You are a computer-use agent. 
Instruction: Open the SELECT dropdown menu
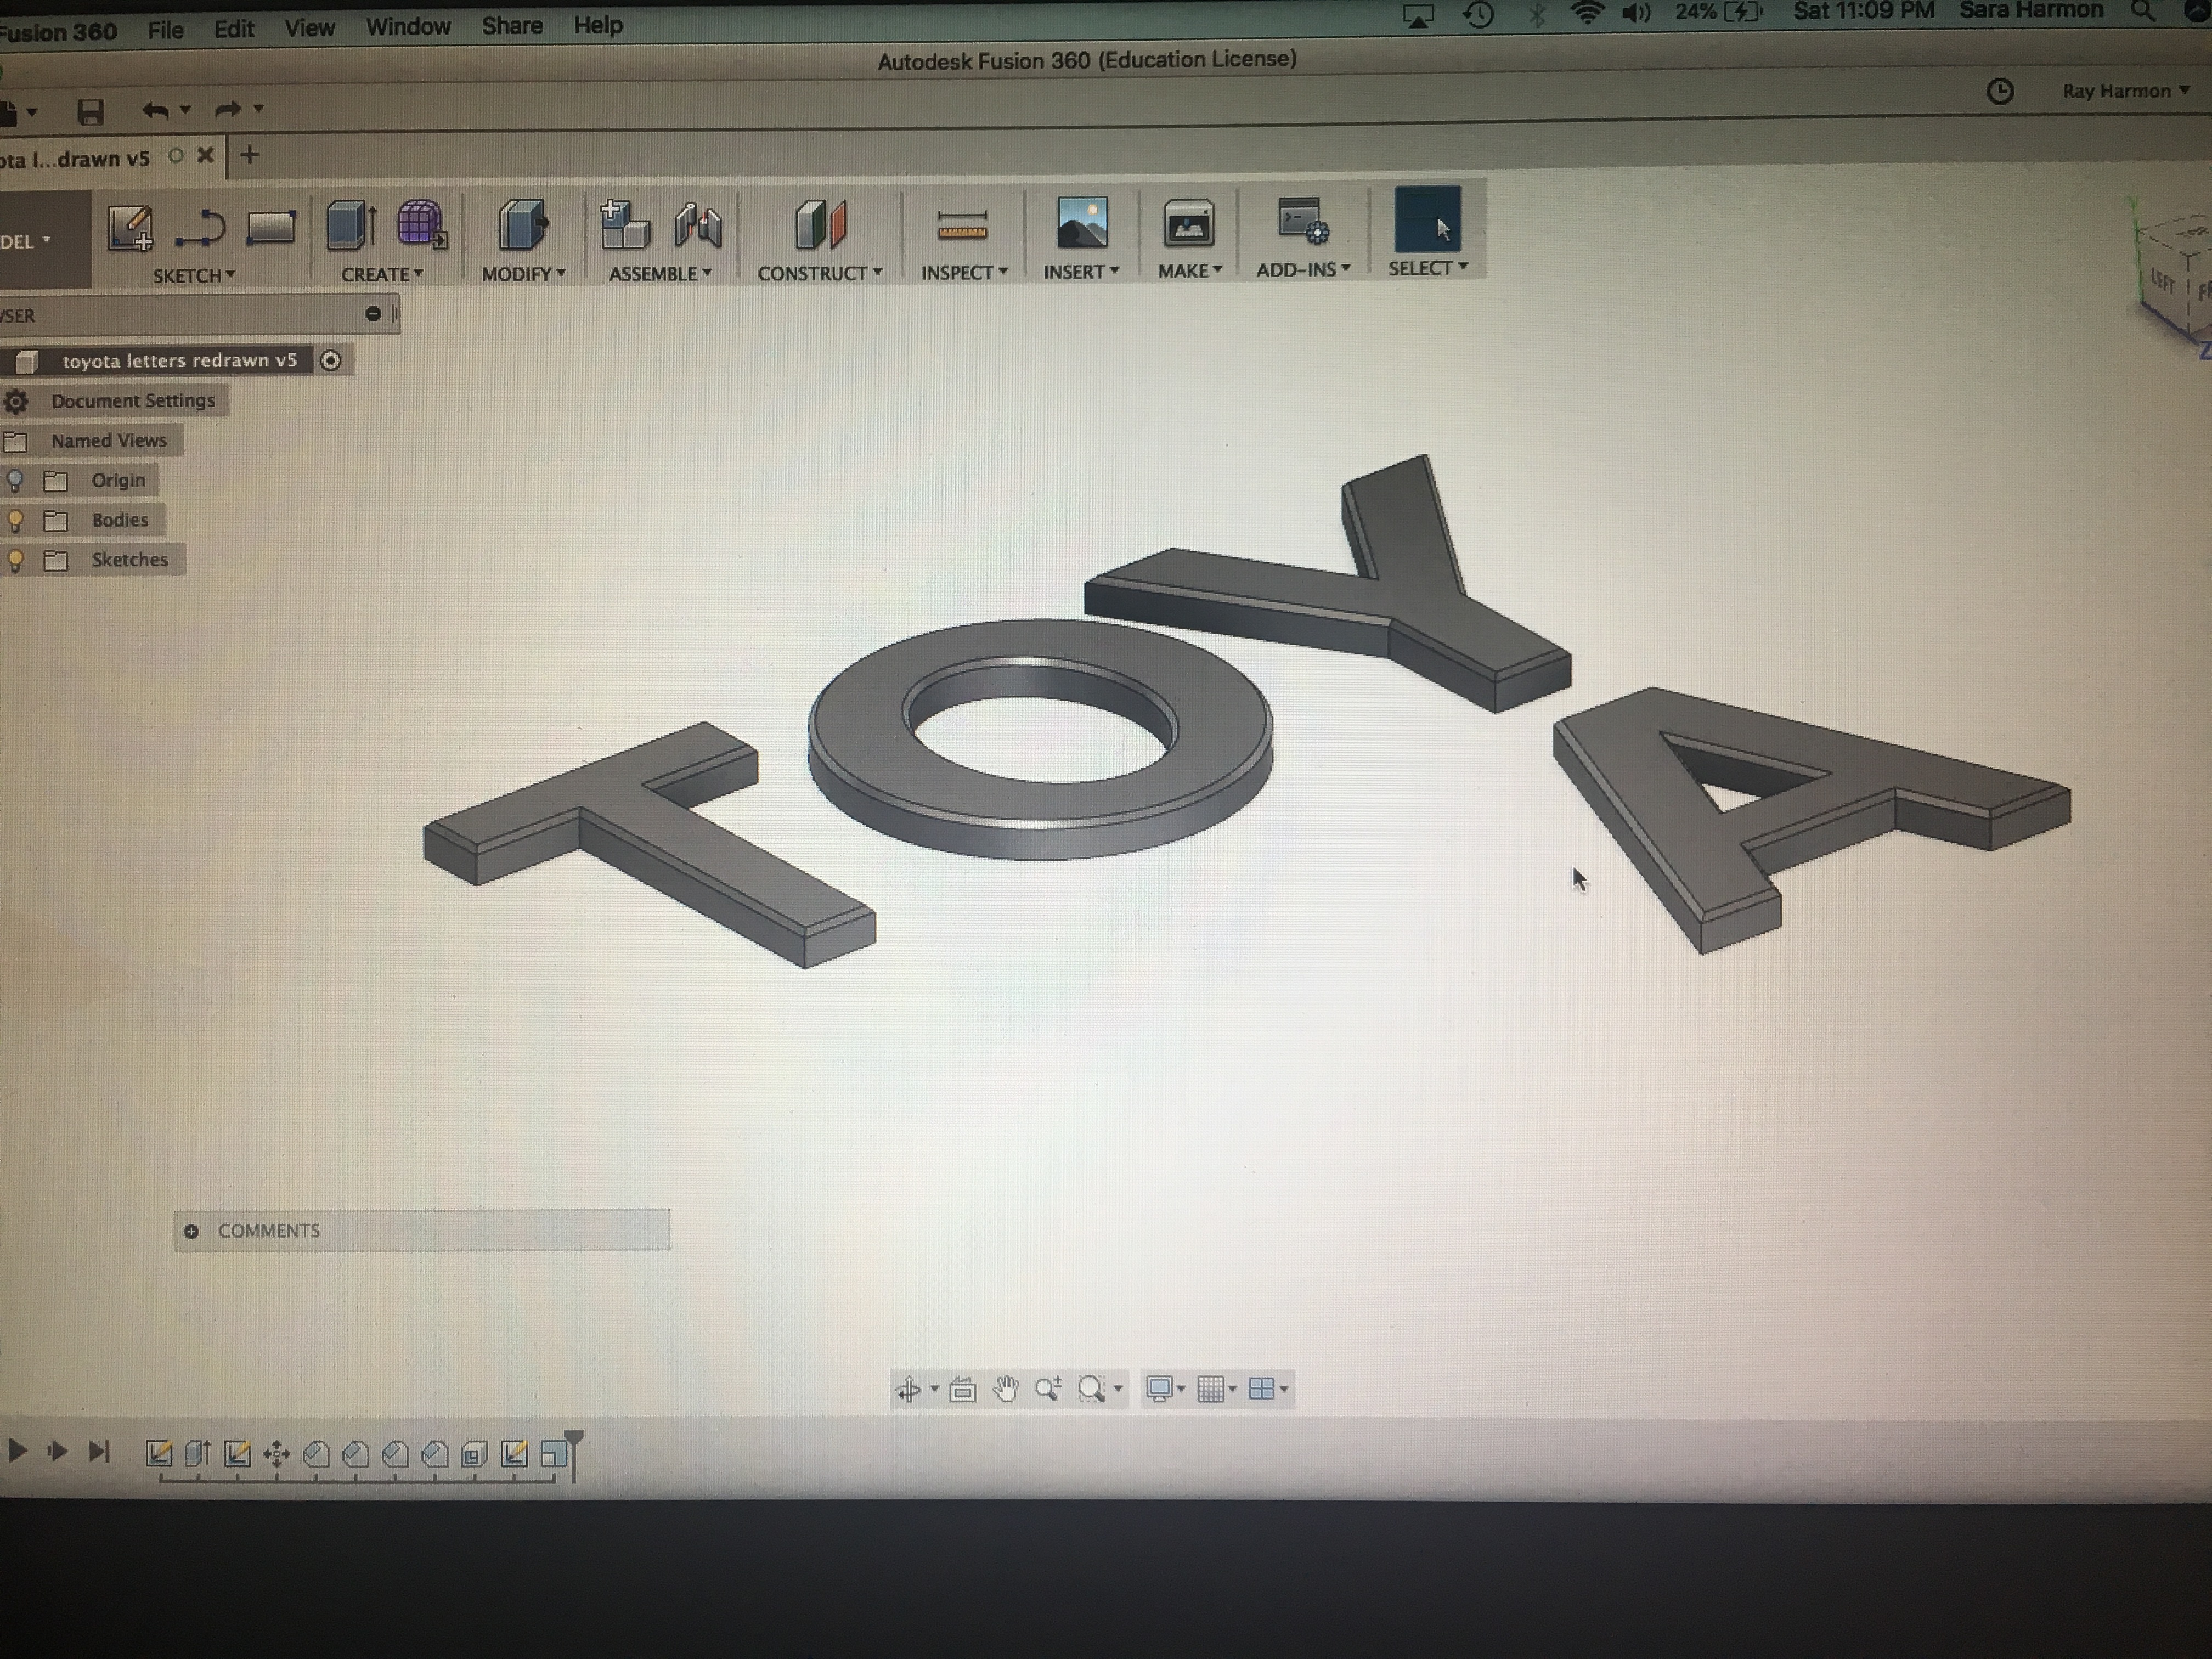coord(1428,267)
